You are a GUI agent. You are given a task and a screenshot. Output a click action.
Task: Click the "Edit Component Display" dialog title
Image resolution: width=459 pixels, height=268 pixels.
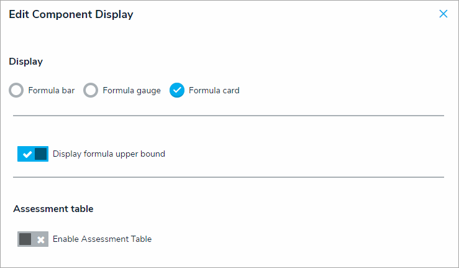pos(71,14)
